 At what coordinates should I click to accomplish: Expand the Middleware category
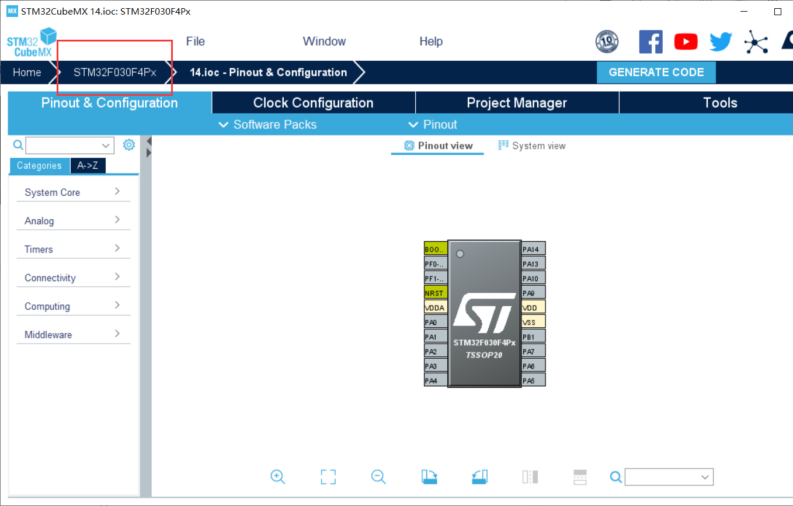click(74, 335)
